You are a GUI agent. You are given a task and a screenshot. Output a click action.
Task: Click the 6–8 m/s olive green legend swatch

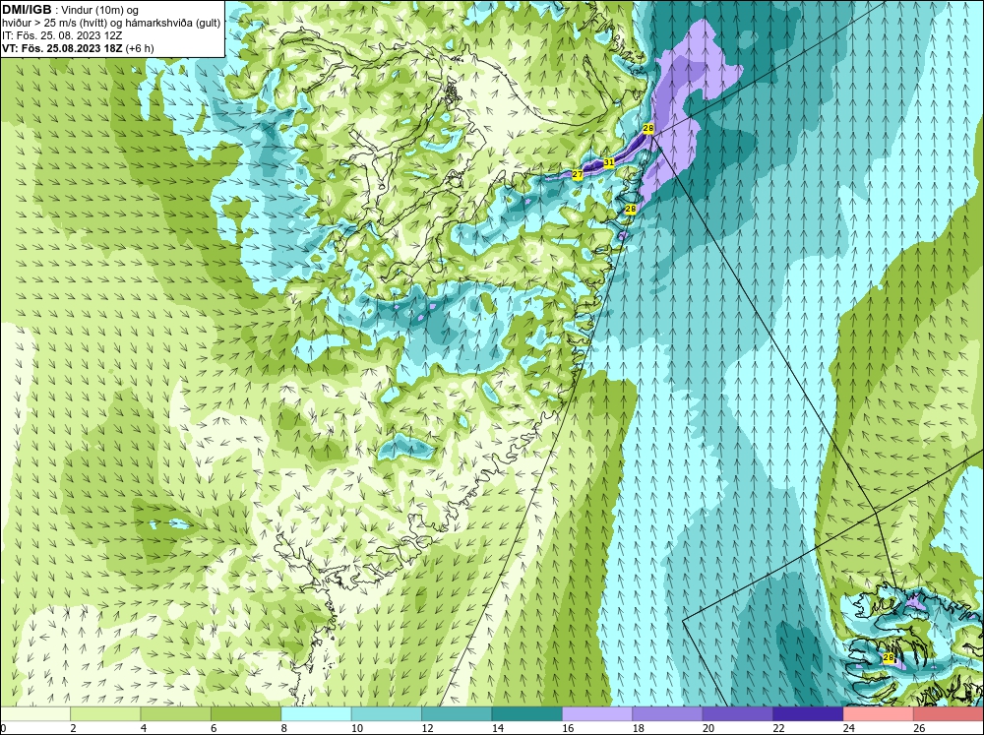246,713
